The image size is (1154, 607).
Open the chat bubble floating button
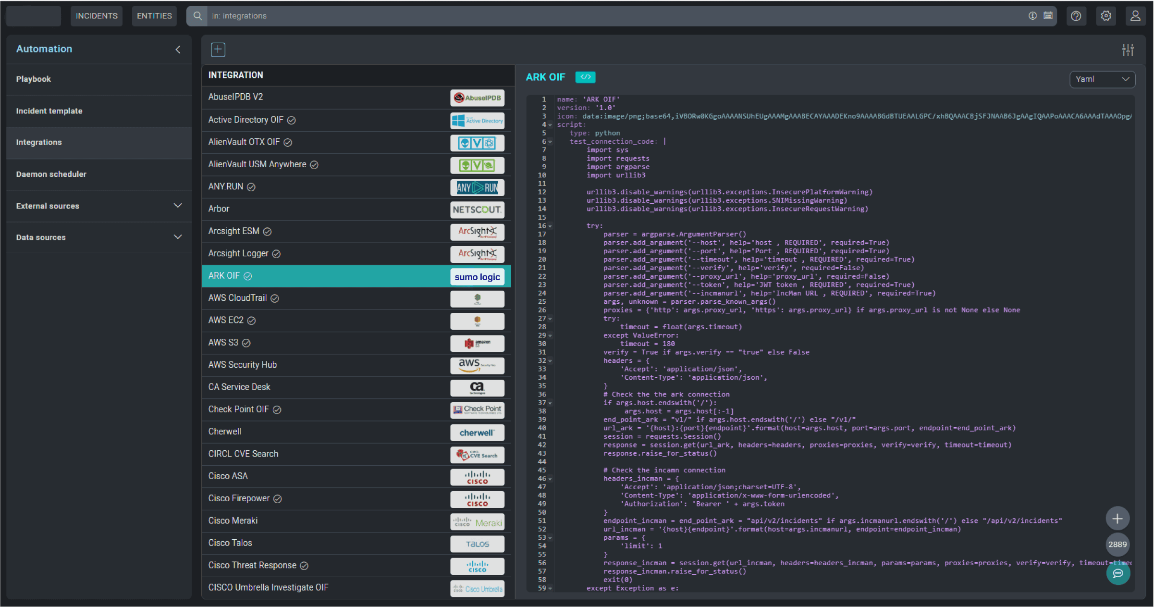1118,573
